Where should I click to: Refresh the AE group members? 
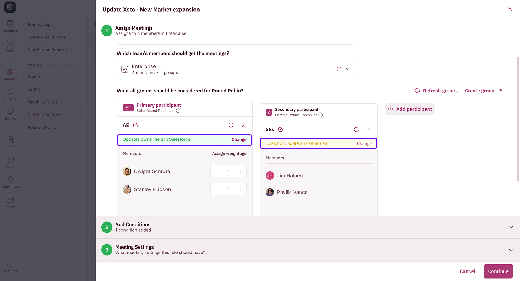231,125
